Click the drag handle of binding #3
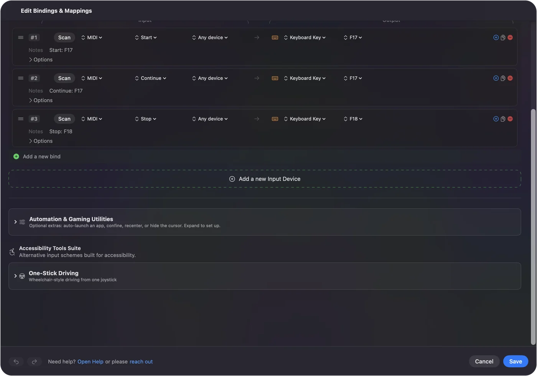Viewport: 537px width, 376px height. click(21, 119)
